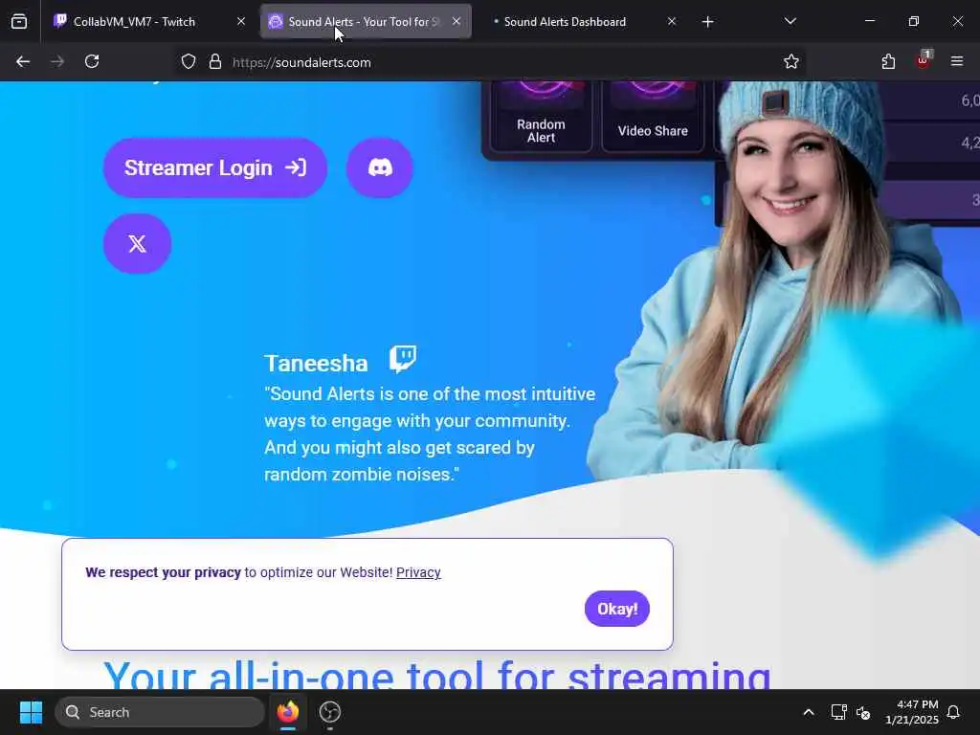Open the browser extensions panel

click(x=888, y=62)
